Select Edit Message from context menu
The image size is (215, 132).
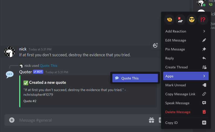(x=186, y=40)
